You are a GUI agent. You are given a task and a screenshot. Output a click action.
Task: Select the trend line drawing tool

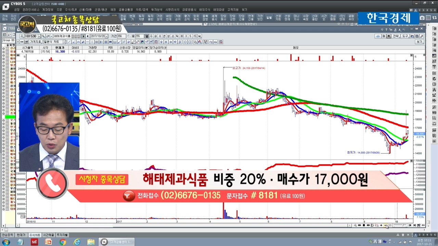pos(69,42)
